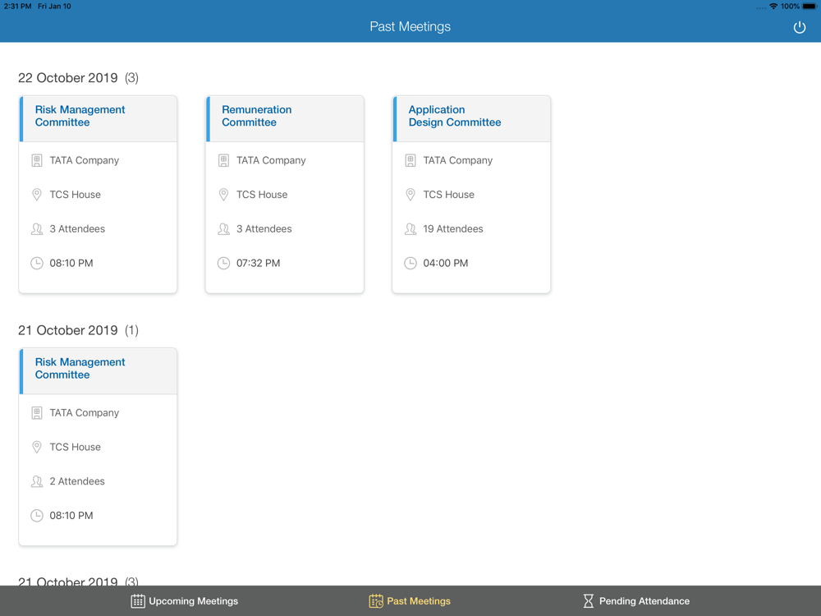This screenshot has width=821, height=616.
Task: Click the Past Meetings calendar-clock icon
Action: coord(376,601)
